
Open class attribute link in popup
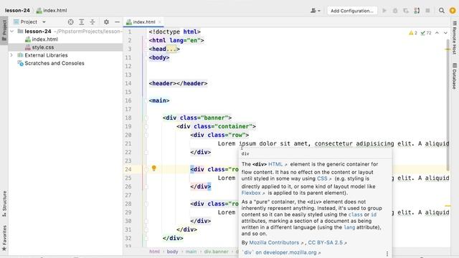[x=355, y=214]
